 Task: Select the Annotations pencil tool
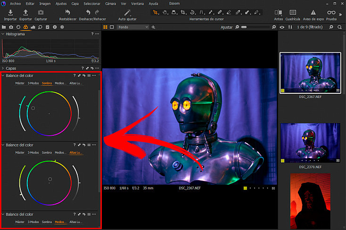(256, 12)
